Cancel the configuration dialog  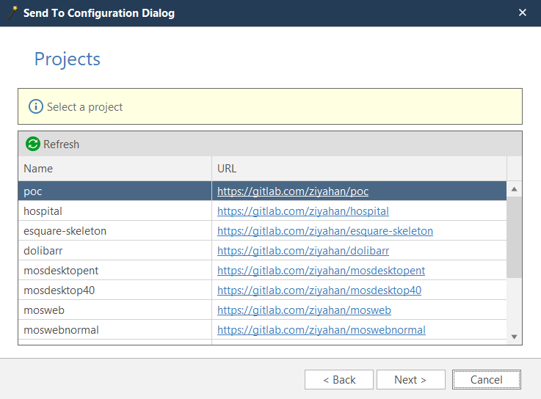(486, 379)
